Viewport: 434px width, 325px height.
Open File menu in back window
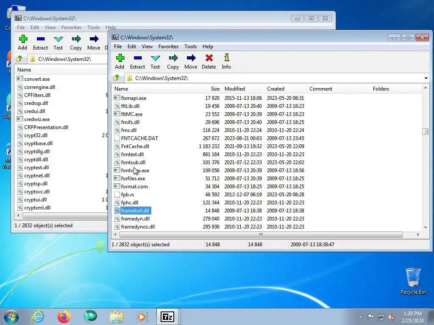tap(21, 28)
